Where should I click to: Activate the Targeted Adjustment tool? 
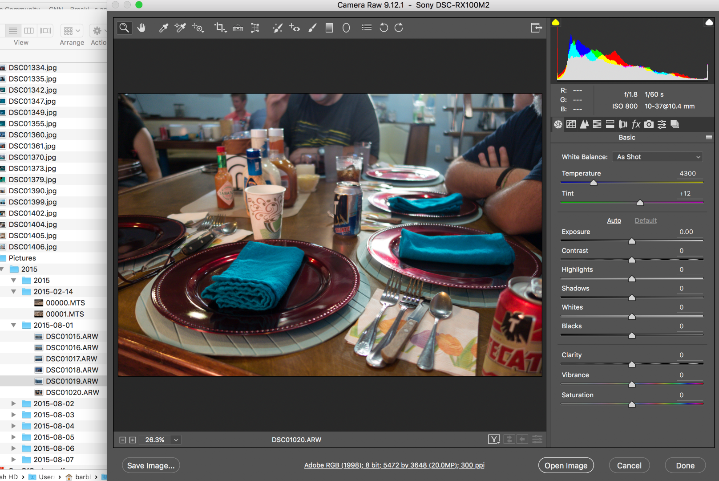[x=198, y=28]
